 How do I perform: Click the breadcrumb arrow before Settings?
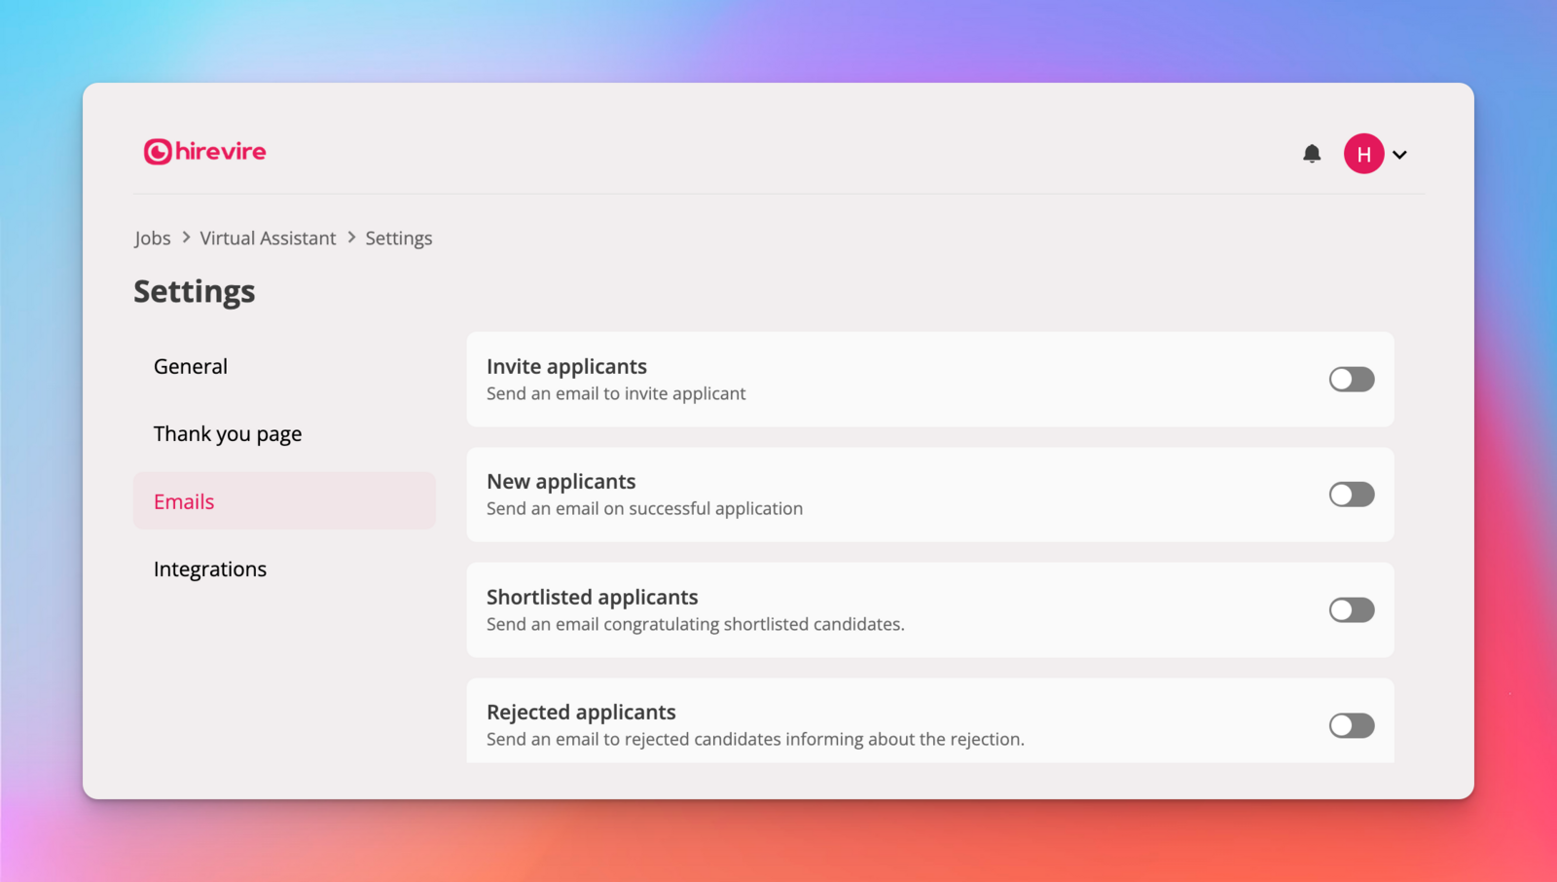(x=351, y=238)
